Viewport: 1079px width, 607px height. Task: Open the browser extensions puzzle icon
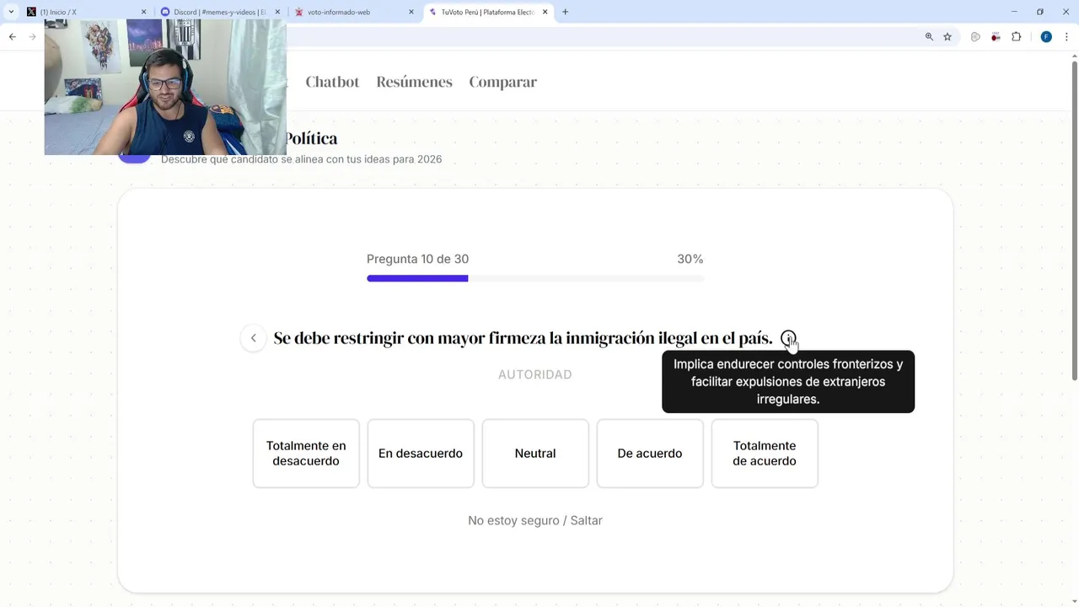(1016, 36)
